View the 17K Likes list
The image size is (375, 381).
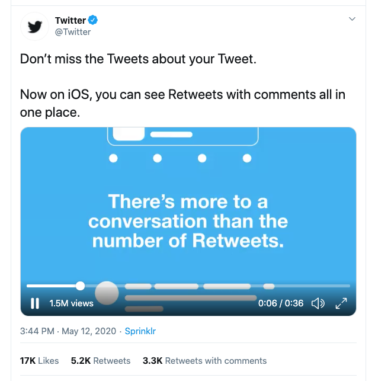pos(40,360)
